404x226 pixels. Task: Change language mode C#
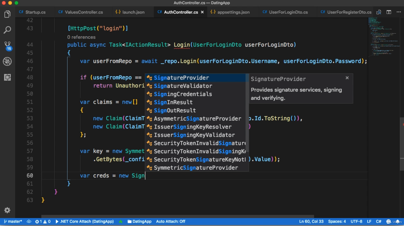[379, 222]
